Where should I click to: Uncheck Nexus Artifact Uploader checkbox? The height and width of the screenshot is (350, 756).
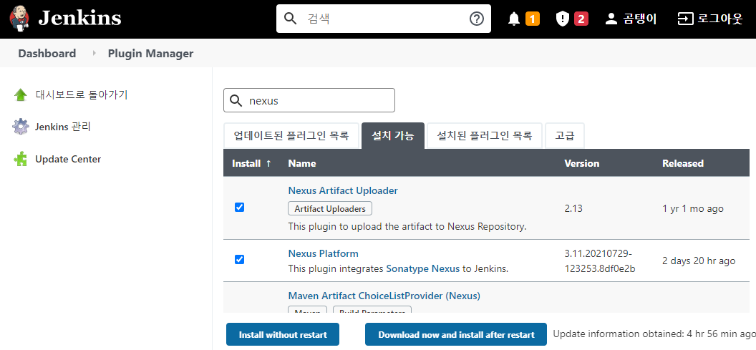point(239,208)
